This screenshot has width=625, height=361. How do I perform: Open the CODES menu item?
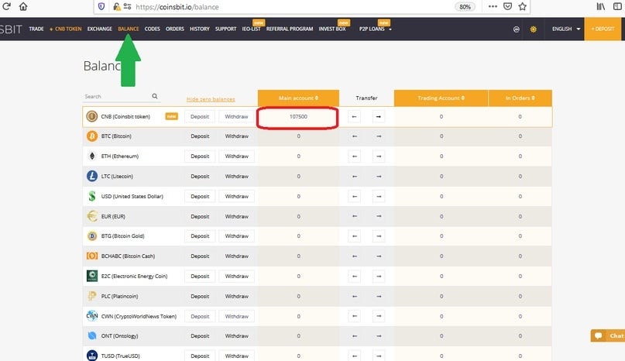pos(153,29)
